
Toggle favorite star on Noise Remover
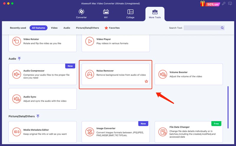tap(146, 81)
